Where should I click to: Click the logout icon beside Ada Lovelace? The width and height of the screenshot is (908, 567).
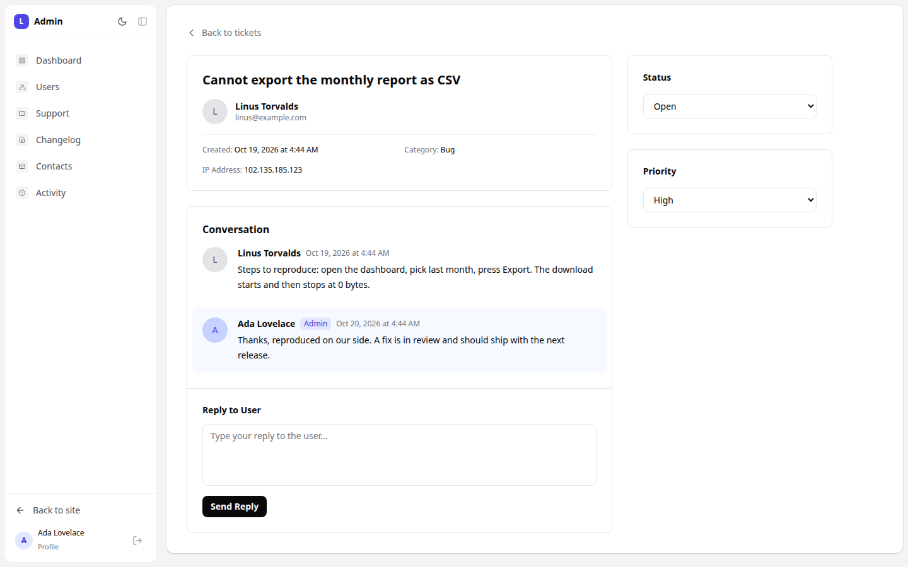click(137, 541)
